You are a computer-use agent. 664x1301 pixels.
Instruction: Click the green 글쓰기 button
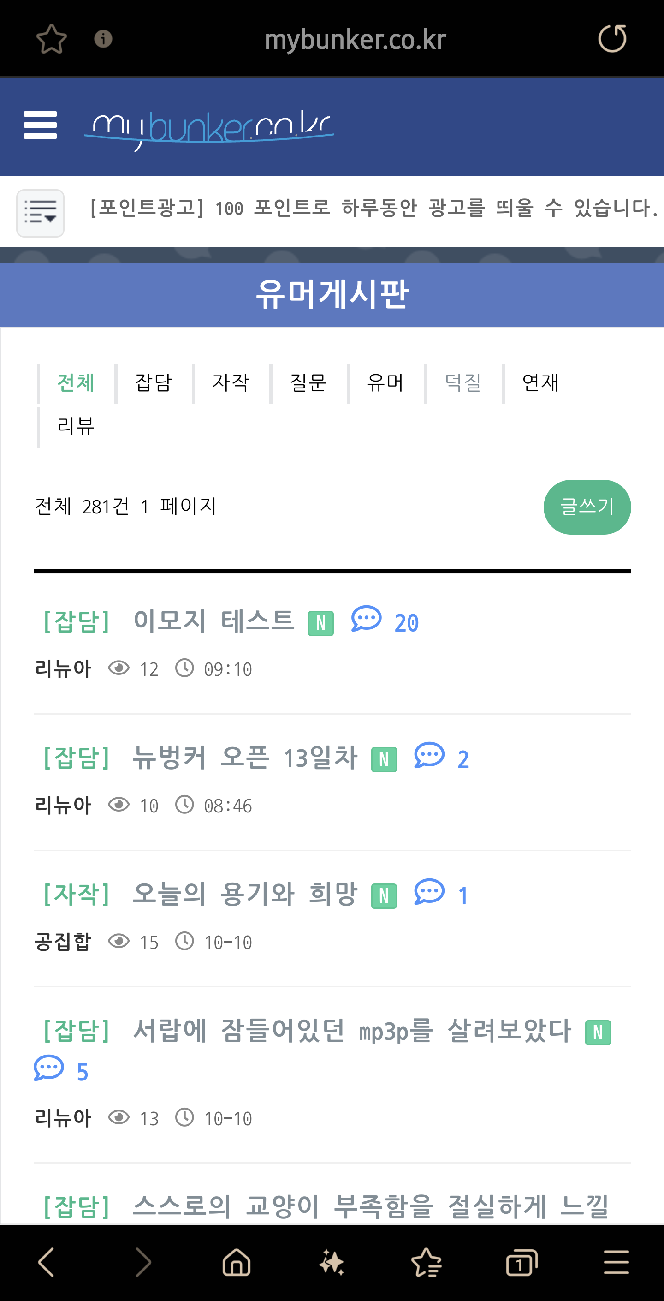point(587,507)
